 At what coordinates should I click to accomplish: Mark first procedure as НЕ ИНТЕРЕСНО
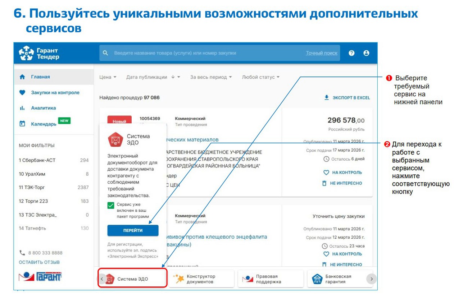click(342, 183)
